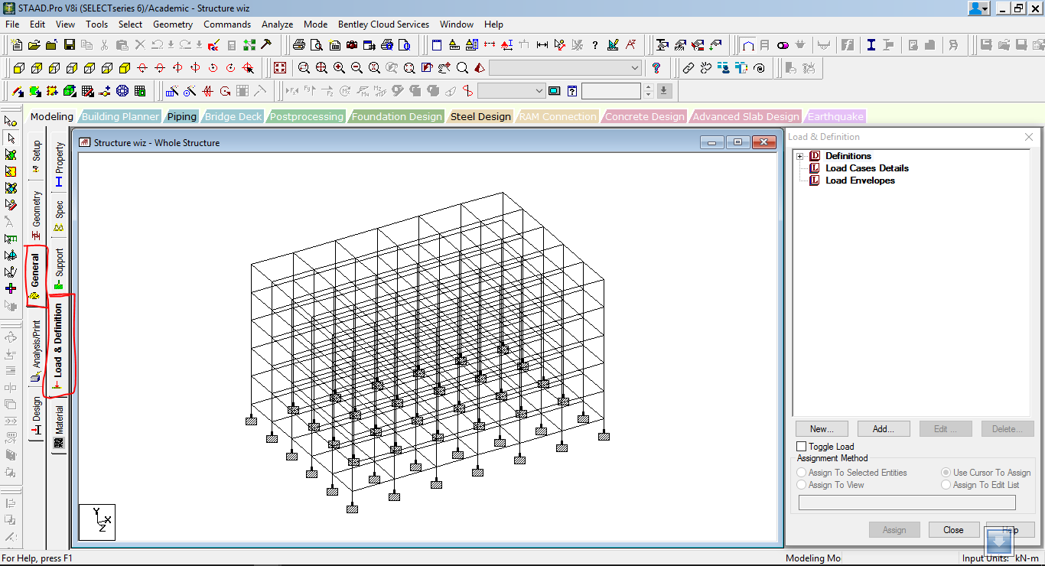
Task: Save the model using the Save icon
Action: 69,44
